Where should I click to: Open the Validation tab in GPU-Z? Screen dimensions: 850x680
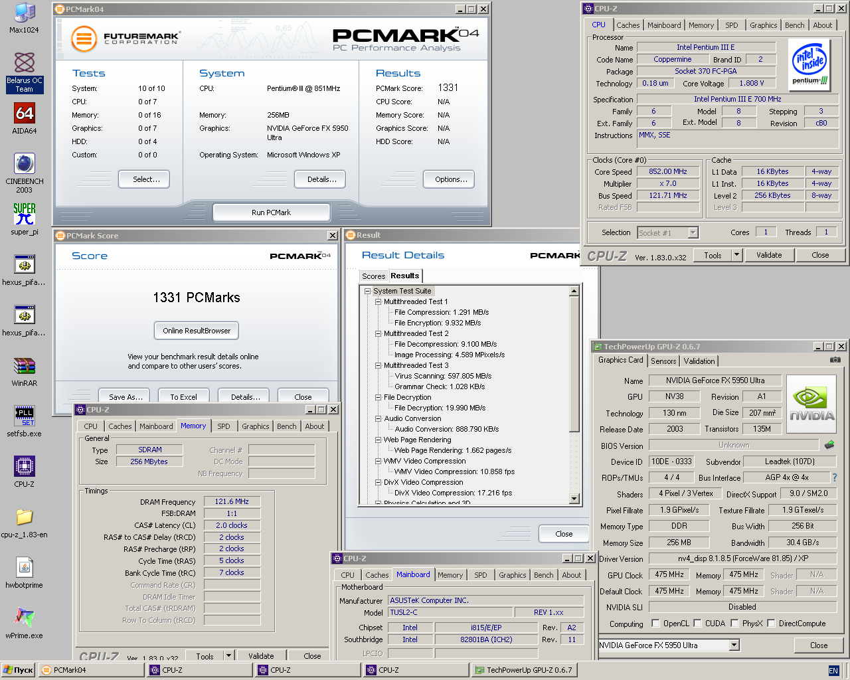699,361
